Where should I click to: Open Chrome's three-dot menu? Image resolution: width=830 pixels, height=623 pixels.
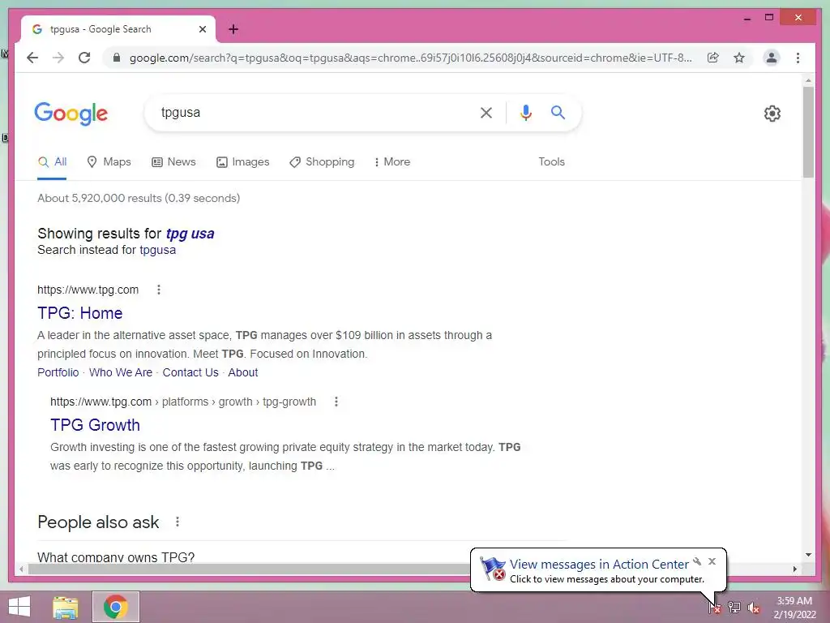(x=798, y=58)
